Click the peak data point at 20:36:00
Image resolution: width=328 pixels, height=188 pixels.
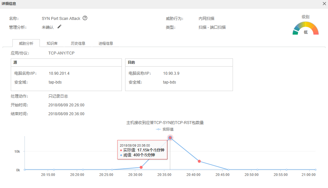[x=170, y=138]
